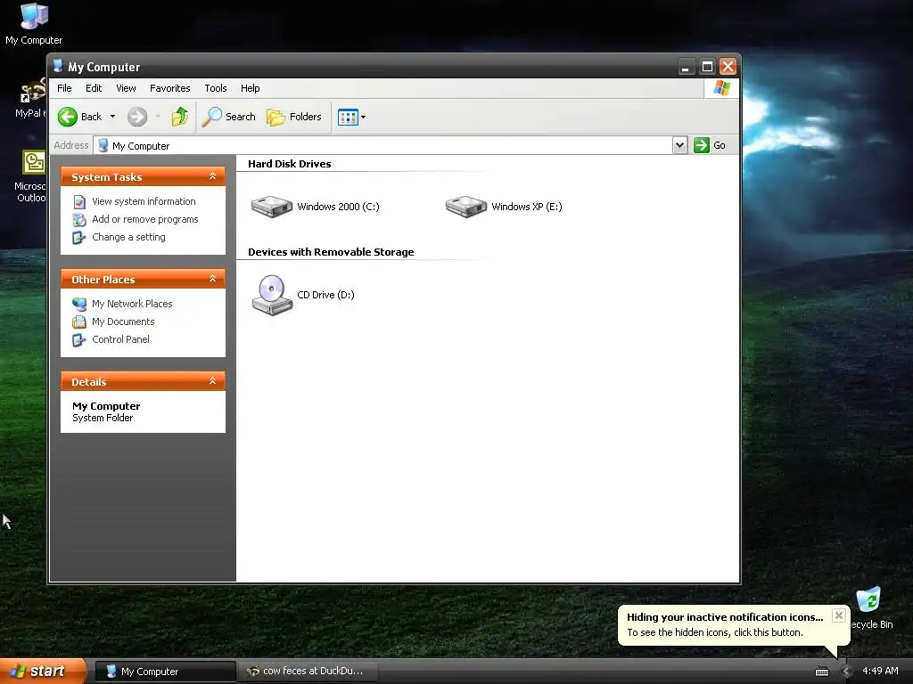Open the View menu
Screen dimensions: 913x684
tap(126, 88)
